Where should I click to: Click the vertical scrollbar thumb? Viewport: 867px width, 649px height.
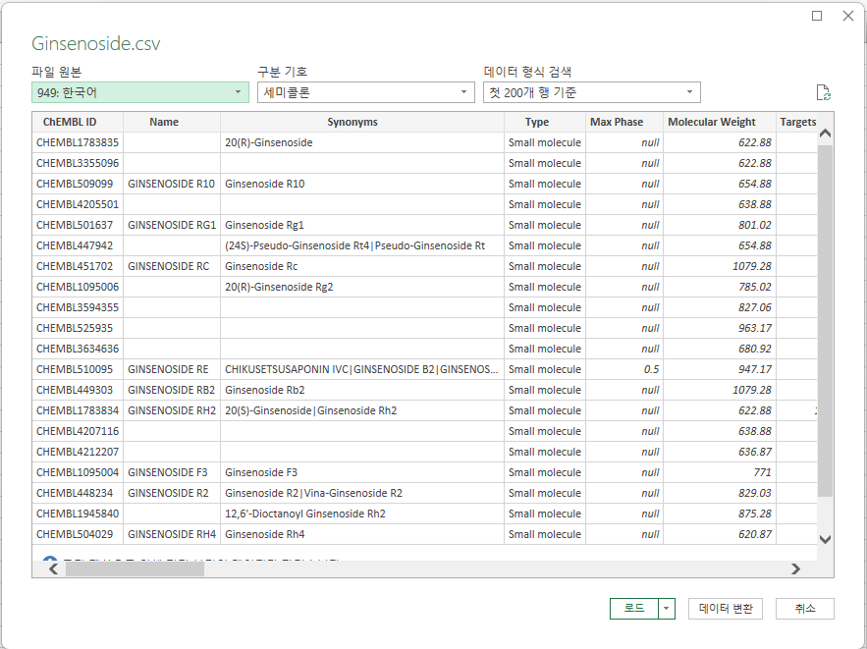coord(825,321)
